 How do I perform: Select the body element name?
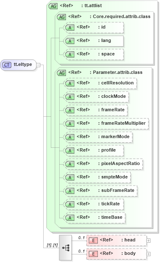click(130, 254)
